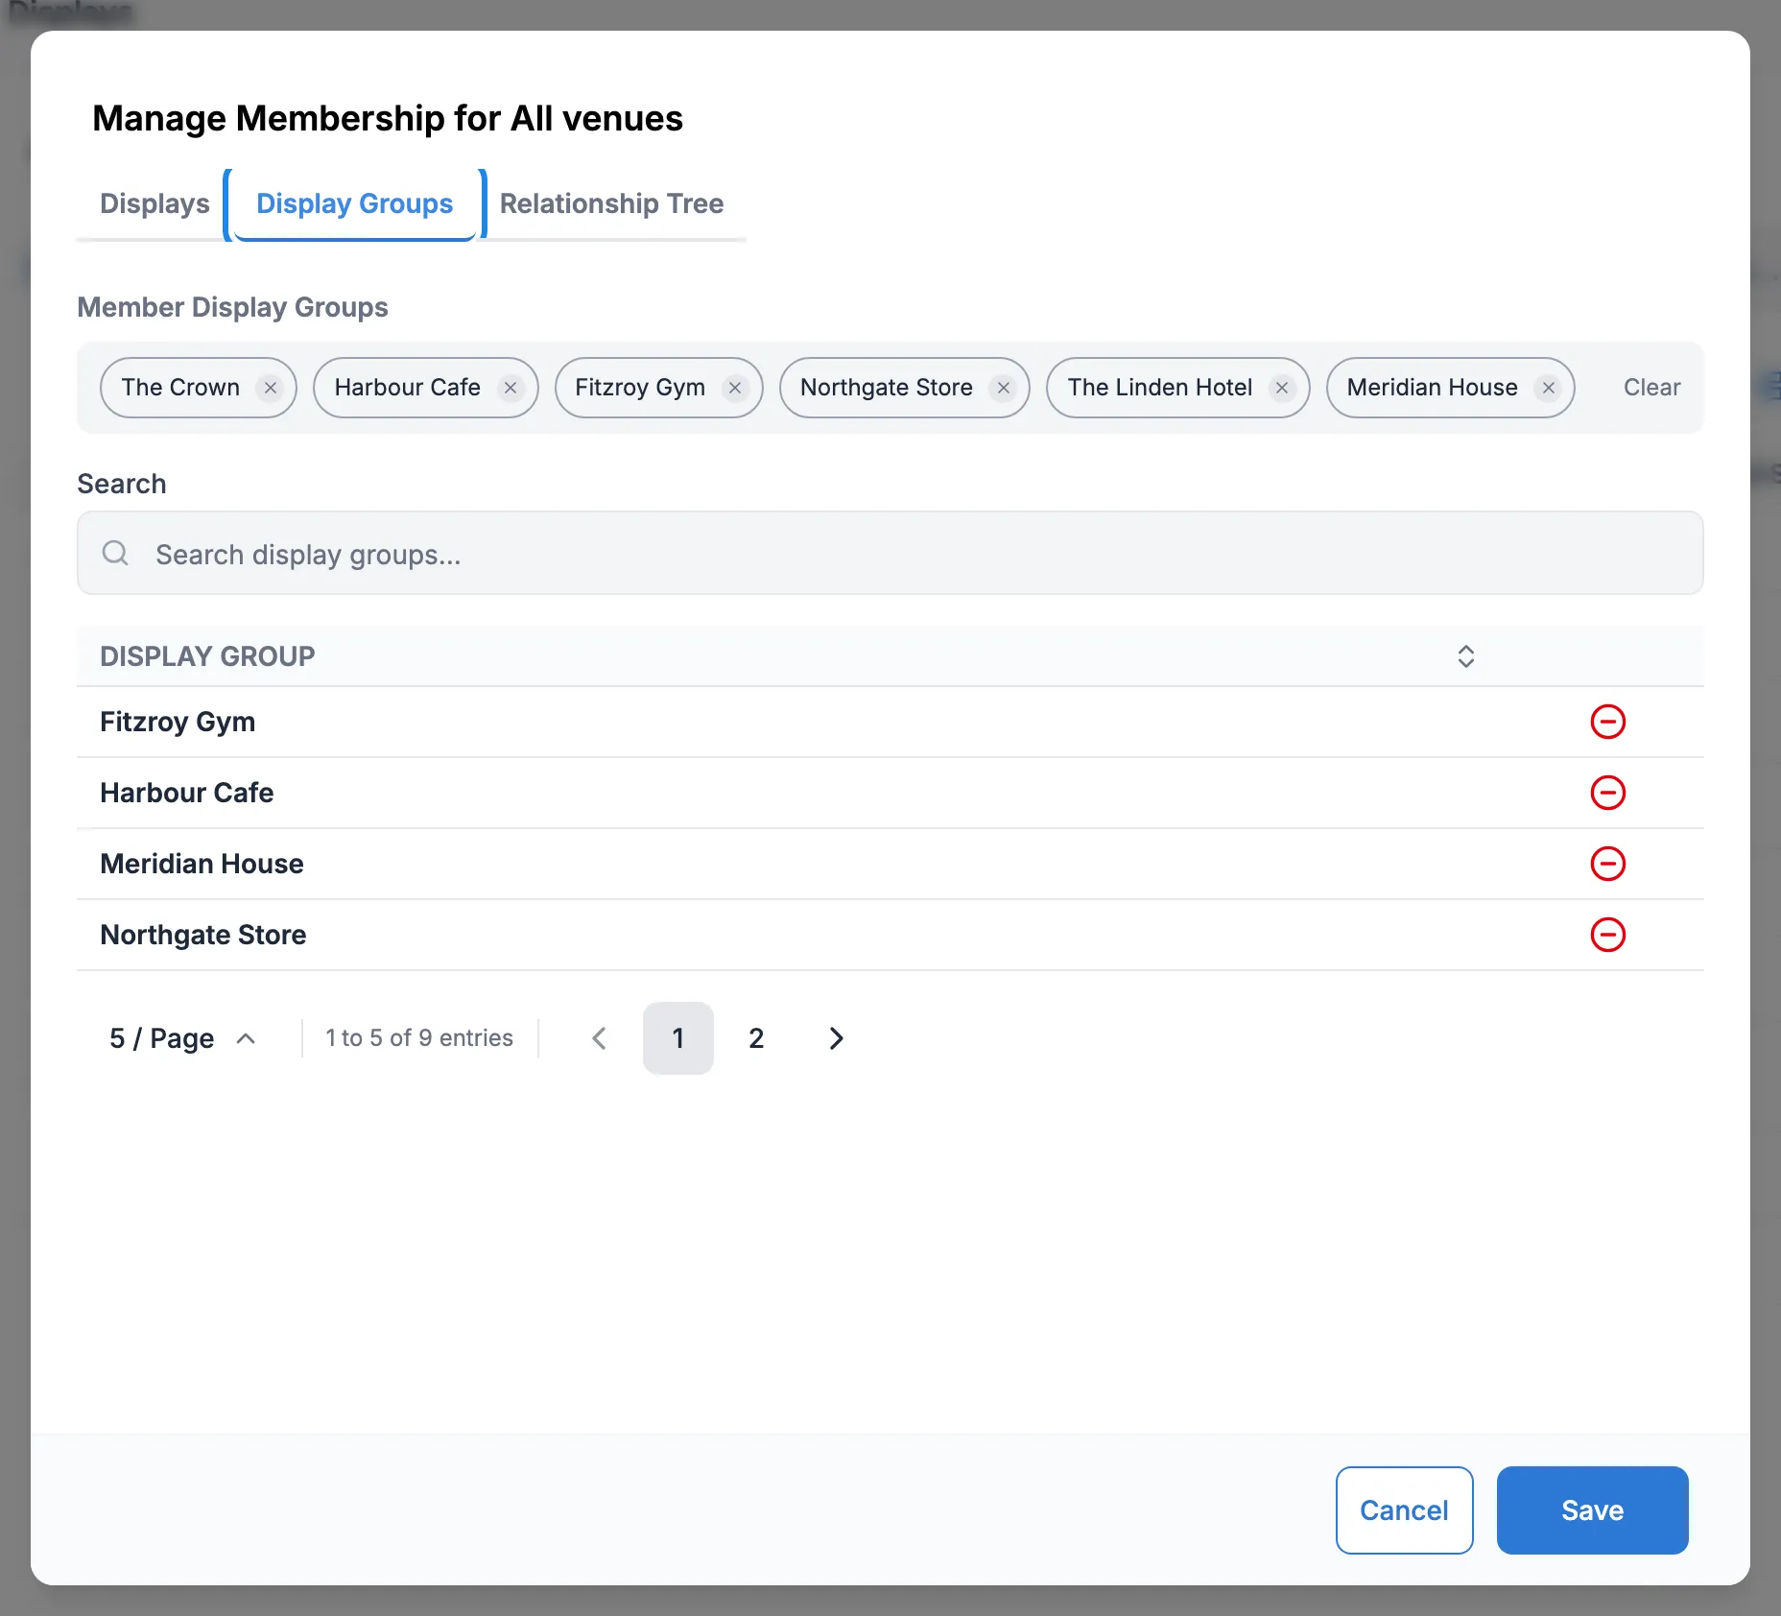Image resolution: width=1781 pixels, height=1616 pixels.
Task: Click the Cancel button
Action: [x=1404, y=1510]
